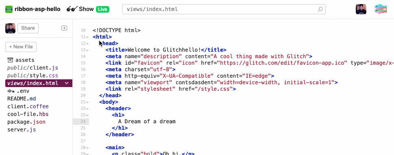This screenshot has height=155, width=394.
Task: Focus the views/index.html search field
Action: (x=224, y=9)
